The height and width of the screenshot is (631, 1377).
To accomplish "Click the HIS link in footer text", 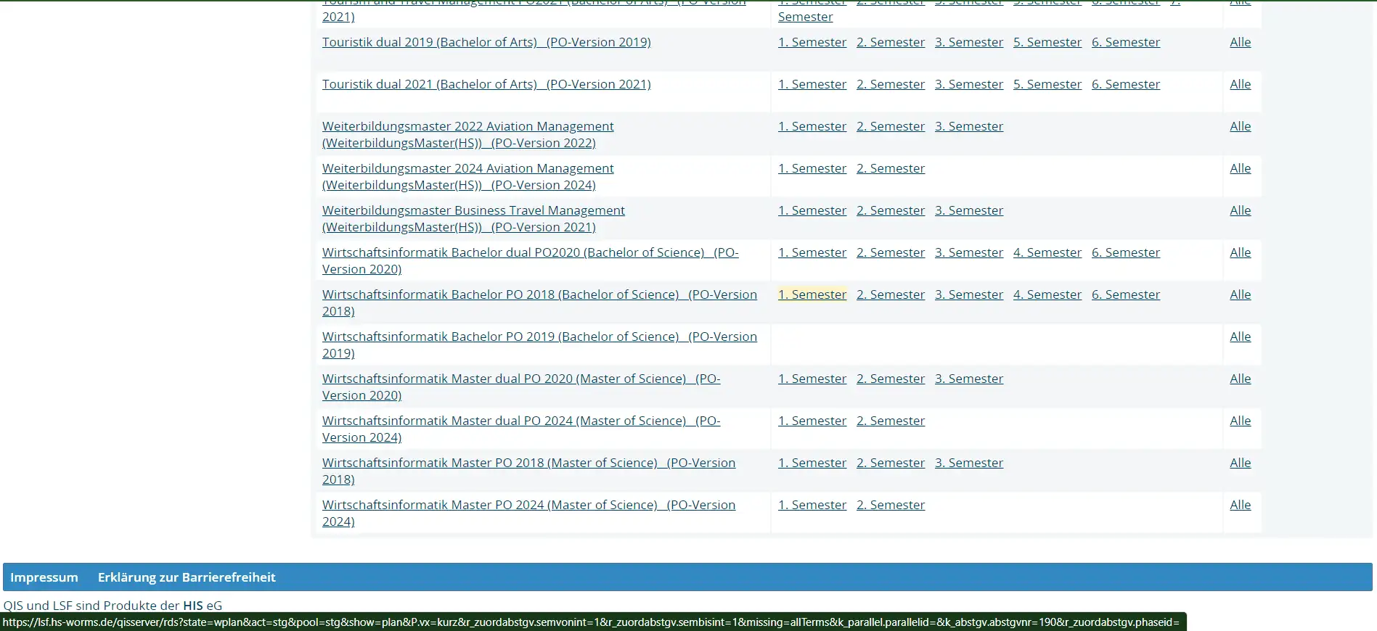I will [x=192, y=606].
